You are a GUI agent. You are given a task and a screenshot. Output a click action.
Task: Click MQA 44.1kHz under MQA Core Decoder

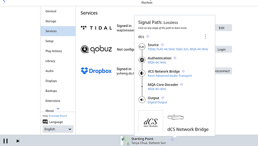point(157,89)
